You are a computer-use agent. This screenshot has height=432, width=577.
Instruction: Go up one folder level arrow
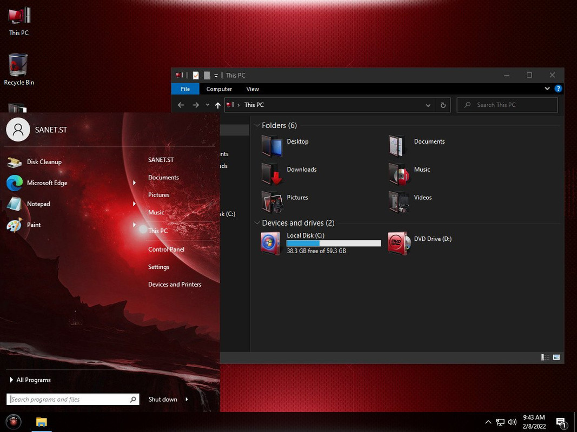218,105
